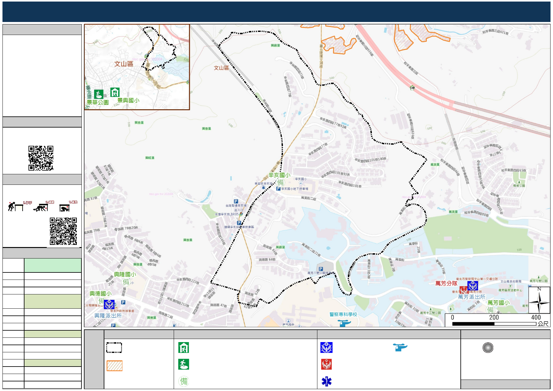
Task: Click the 興隆派出所 label
Action: pos(108,315)
